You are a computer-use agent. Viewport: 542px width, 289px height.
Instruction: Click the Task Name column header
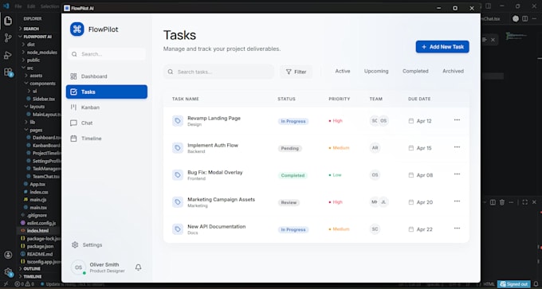tap(186, 99)
